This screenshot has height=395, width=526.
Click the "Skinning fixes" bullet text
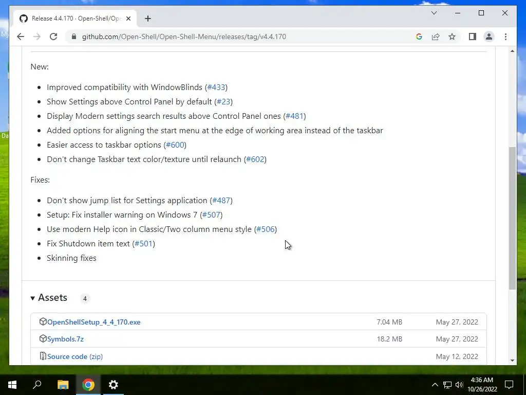click(x=71, y=258)
